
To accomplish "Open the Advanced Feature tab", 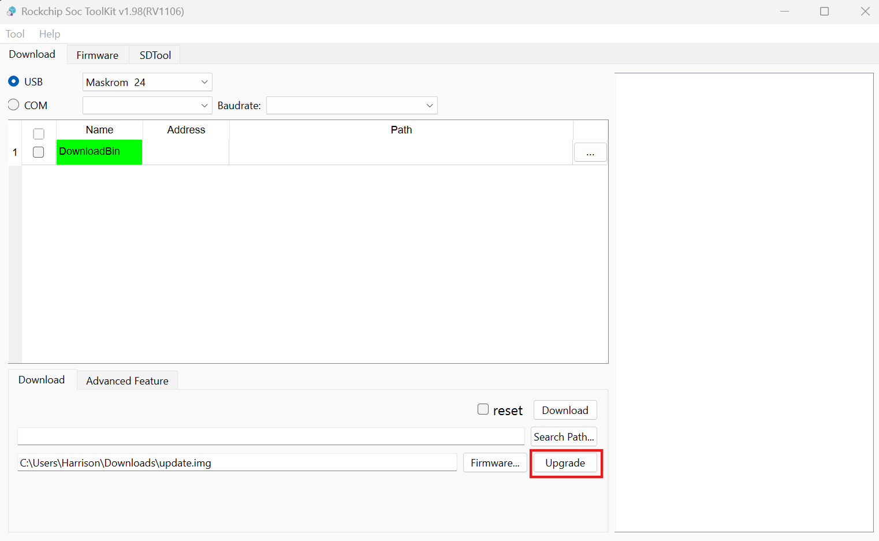I will (127, 381).
